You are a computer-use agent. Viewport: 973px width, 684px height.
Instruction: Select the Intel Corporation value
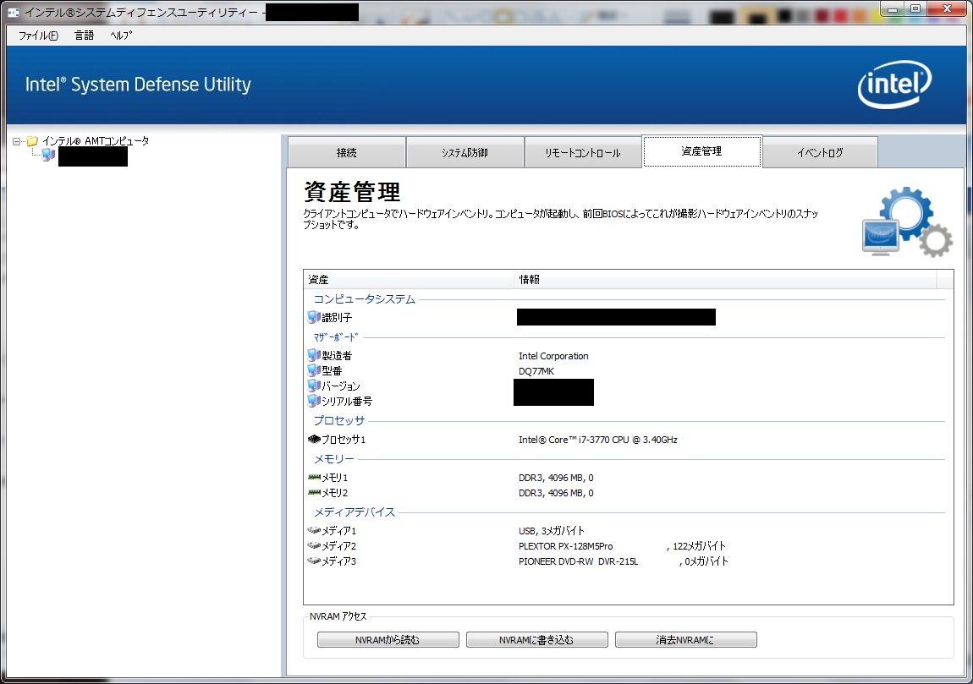pyautogui.click(x=553, y=356)
